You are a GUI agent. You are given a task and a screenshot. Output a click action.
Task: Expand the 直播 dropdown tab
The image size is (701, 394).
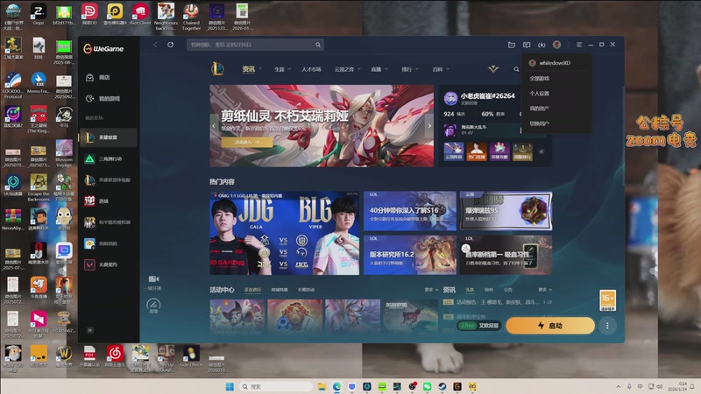click(x=379, y=69)
